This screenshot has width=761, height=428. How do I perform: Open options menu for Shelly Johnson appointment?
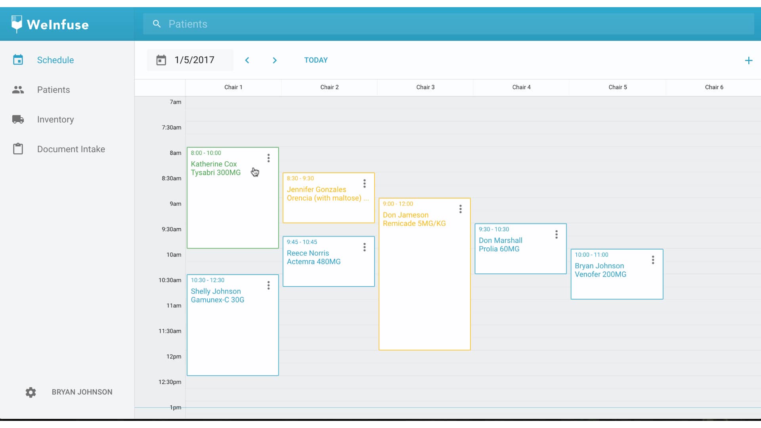(x=268, y=285)
